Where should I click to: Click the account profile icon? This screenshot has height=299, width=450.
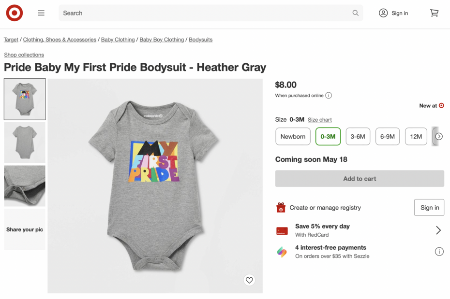click(x=383, y=13)
